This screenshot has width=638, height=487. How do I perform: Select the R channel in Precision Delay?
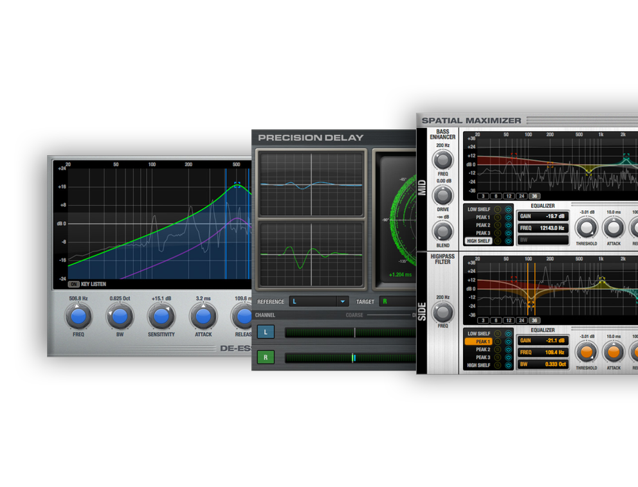[x=266, y=357]
